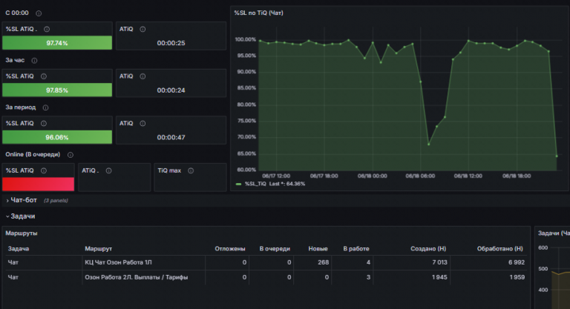The width and height of the screenshot is (570, 309).
Task: Click info icon of ATiQ panel showing 00:00:24
Action: coord(142,76)
